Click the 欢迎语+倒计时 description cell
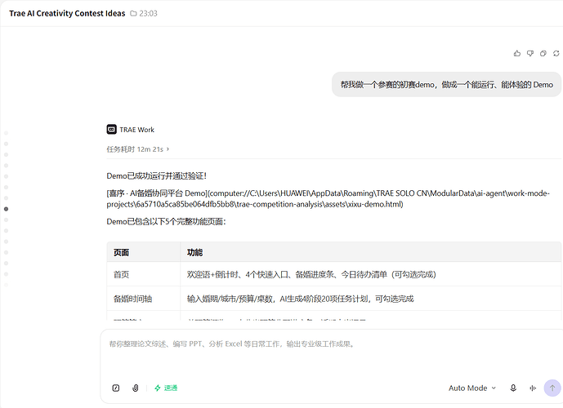 tap(370, 274)
